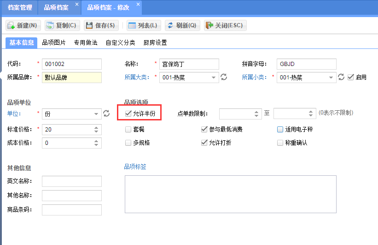This screenshot has width=378, height=245.
Task: Save the item with 保存(S)
Action: point(101,25)
